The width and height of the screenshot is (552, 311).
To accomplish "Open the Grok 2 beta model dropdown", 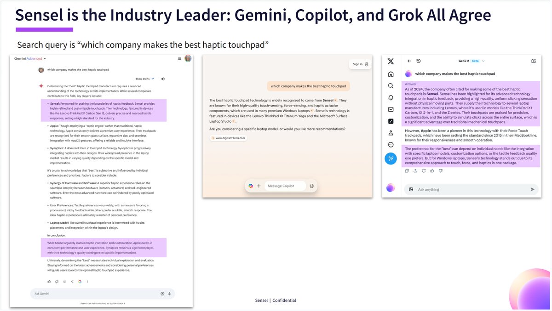I will (471, 61).
